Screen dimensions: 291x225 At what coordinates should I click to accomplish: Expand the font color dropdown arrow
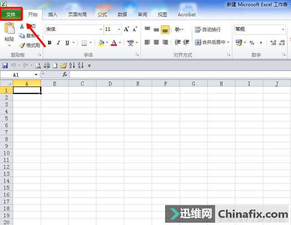point(120,43)
